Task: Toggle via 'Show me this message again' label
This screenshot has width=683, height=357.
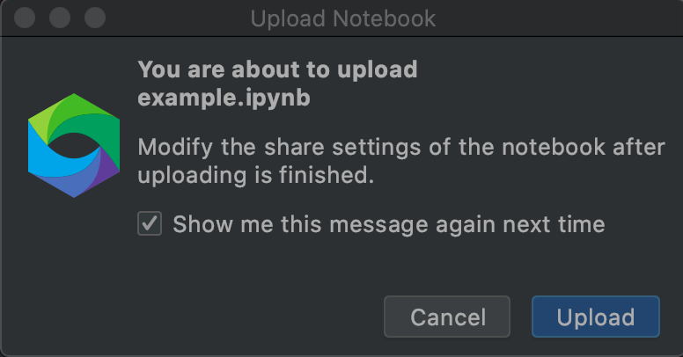Action: pyautogui.click(x=388, y=224)
